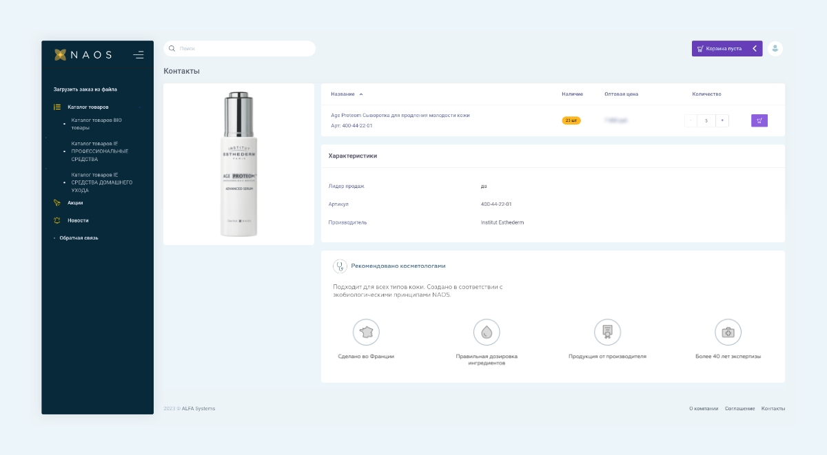Click the Более 40 лет экспертизы icon
The height and width of the screenshot is (455, 827).
(x=728, y=332)
